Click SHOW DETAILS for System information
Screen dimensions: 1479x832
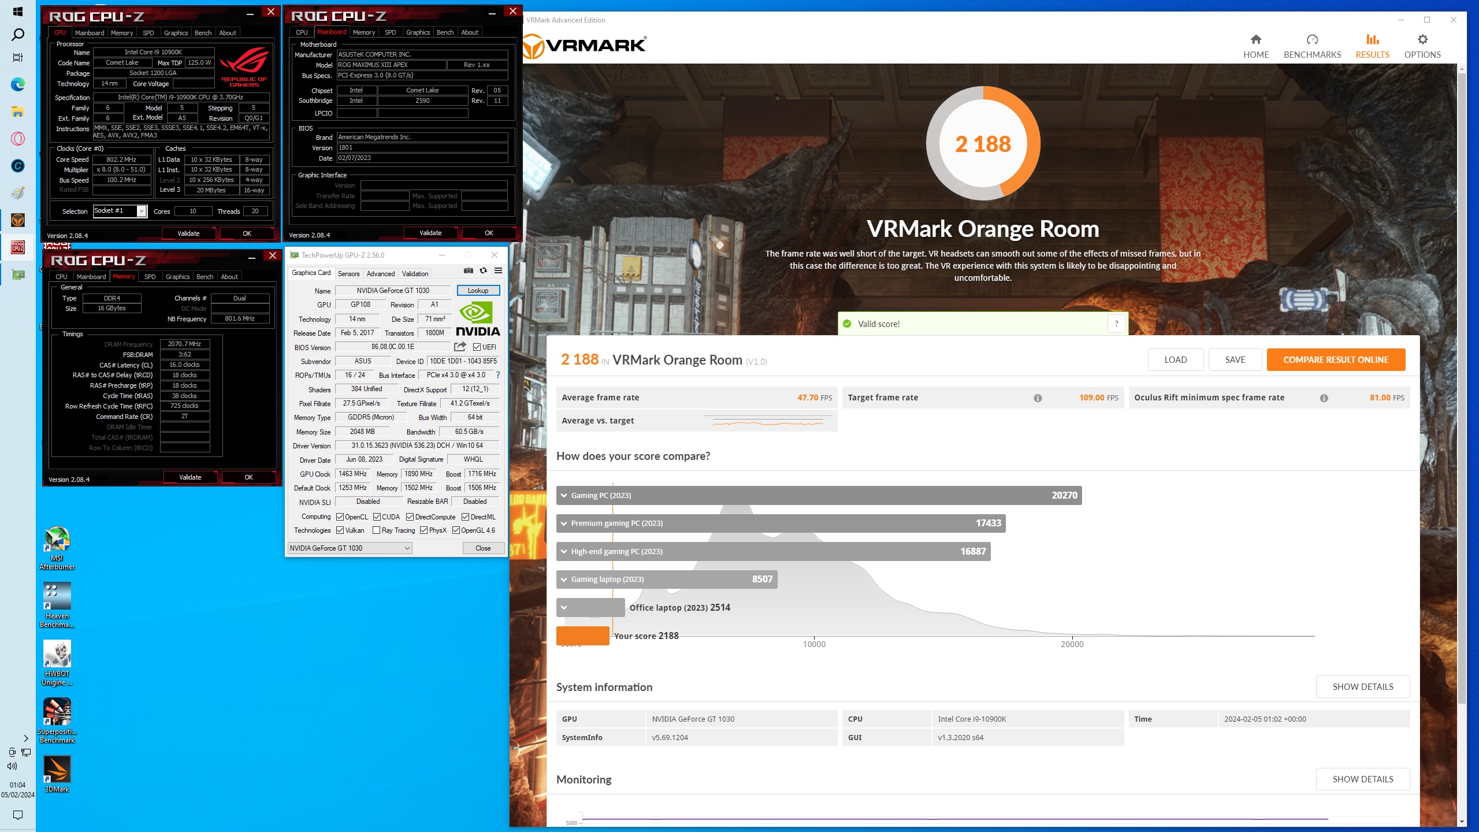1363,686
